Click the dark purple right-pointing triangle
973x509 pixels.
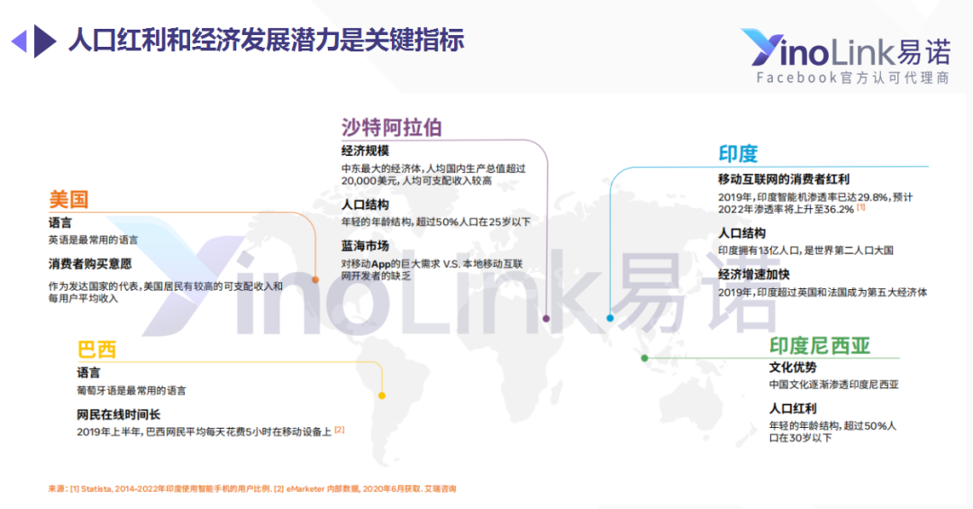[44, 41]
